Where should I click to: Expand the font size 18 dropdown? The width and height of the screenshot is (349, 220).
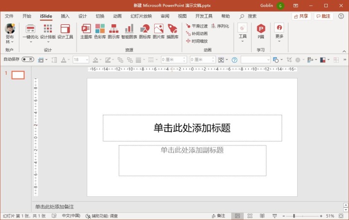click(87, 60)
